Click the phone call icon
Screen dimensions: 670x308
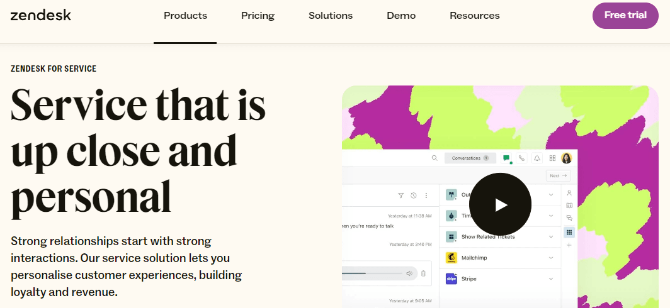click(521, 158)
